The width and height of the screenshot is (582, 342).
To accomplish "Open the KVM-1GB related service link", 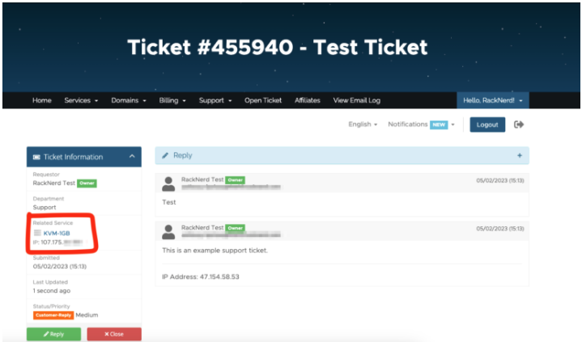I will pyautogui.click(x=57, y=233).
